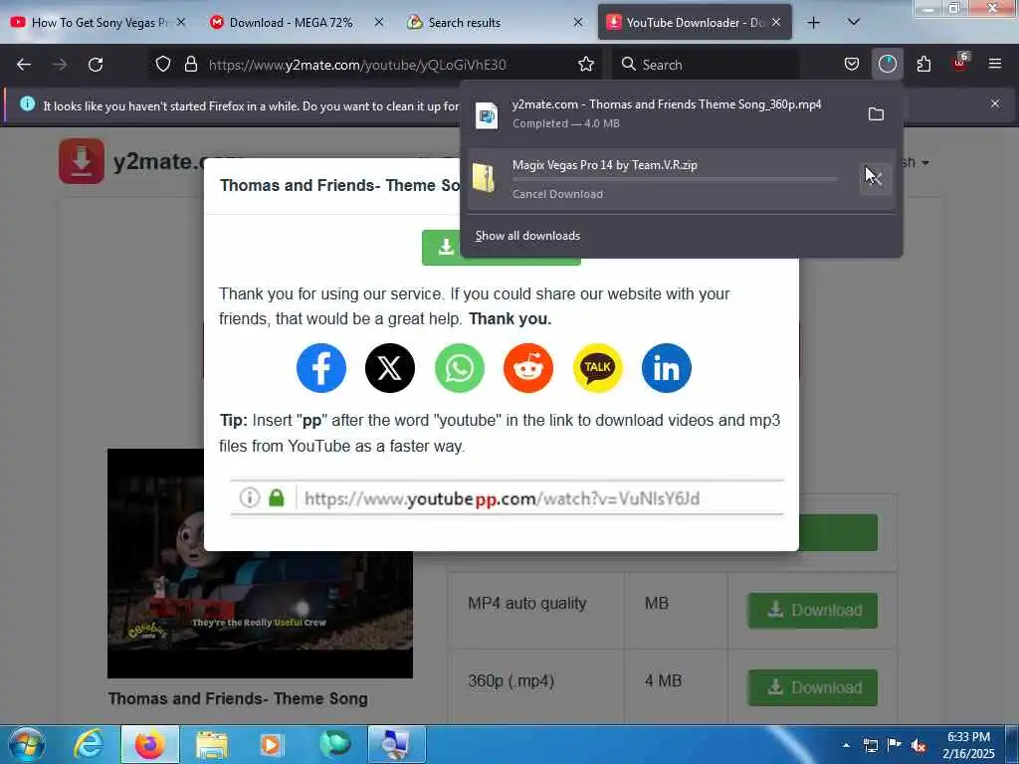Switch to Firefox in the taskbar
Image resolution: width=1019 pixels, height=764 pixels.
click(150, 744)
